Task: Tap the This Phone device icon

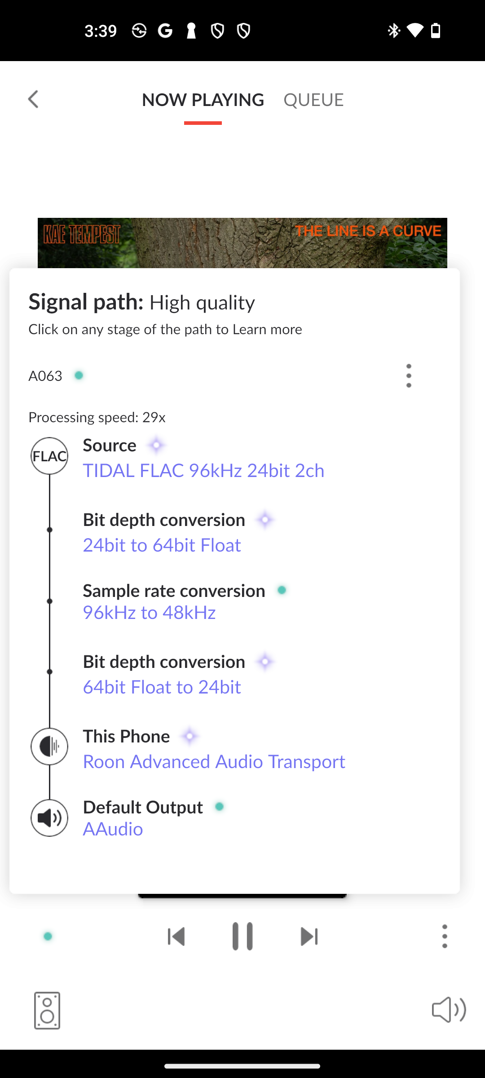Action: [49, 747]
